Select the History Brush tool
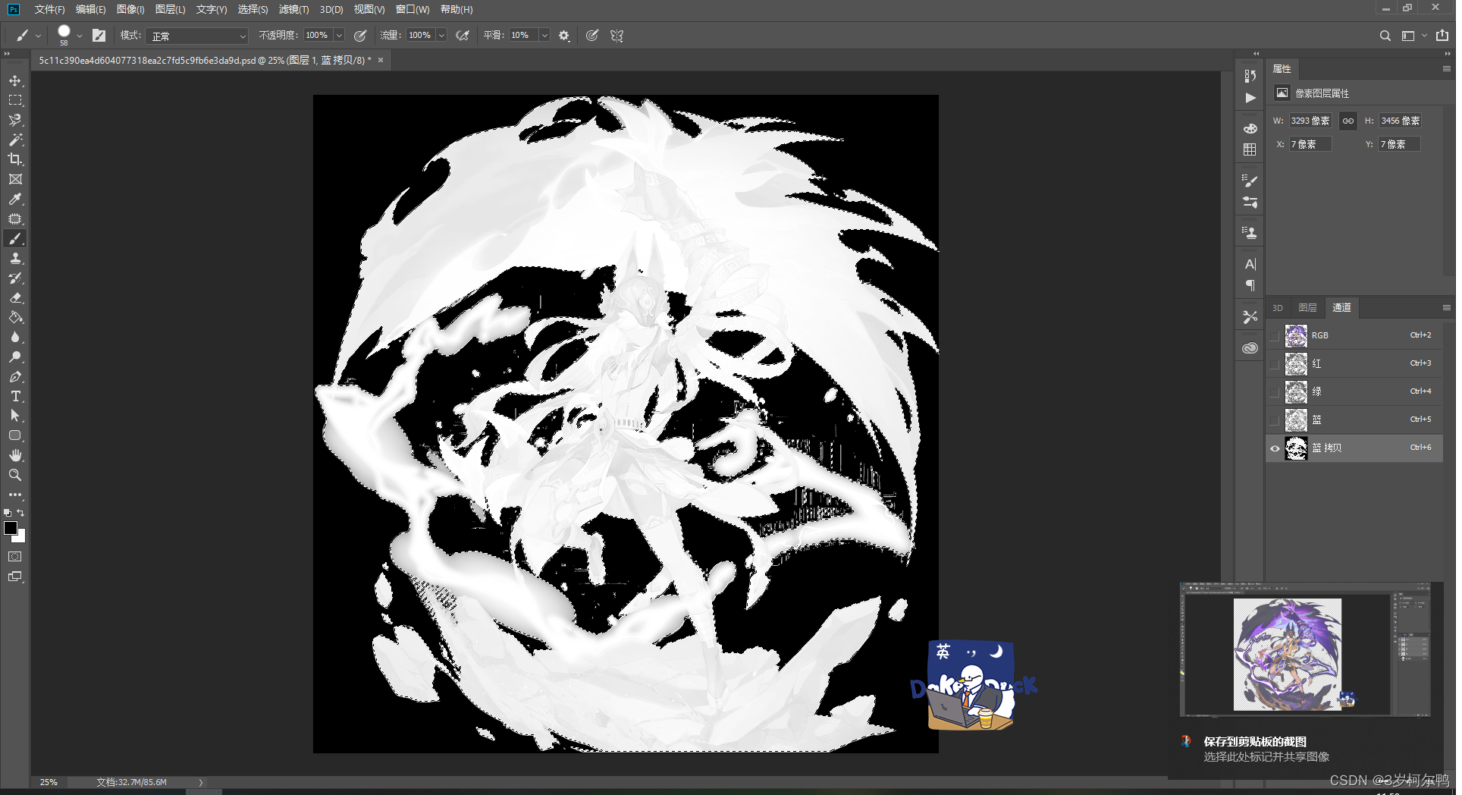The height and width of the screenshot is (795, 1462). pos(15,278)
